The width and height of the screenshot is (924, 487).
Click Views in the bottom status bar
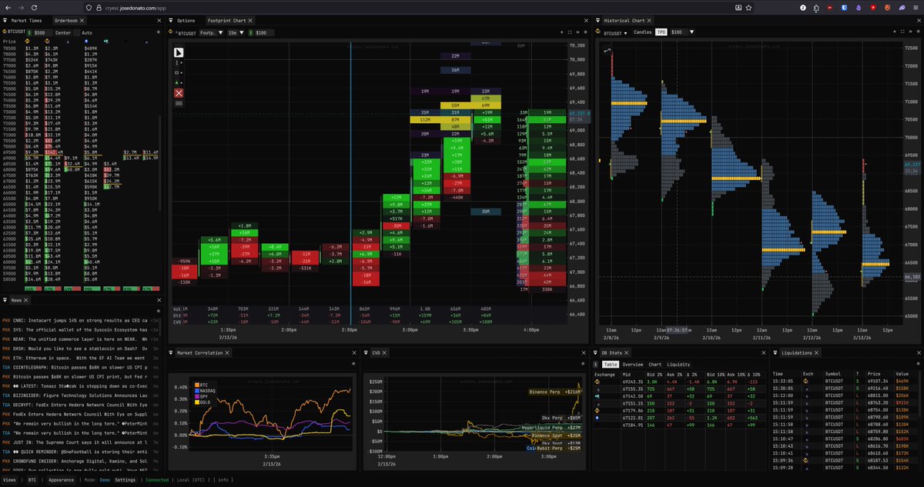[x=10, y=480]
